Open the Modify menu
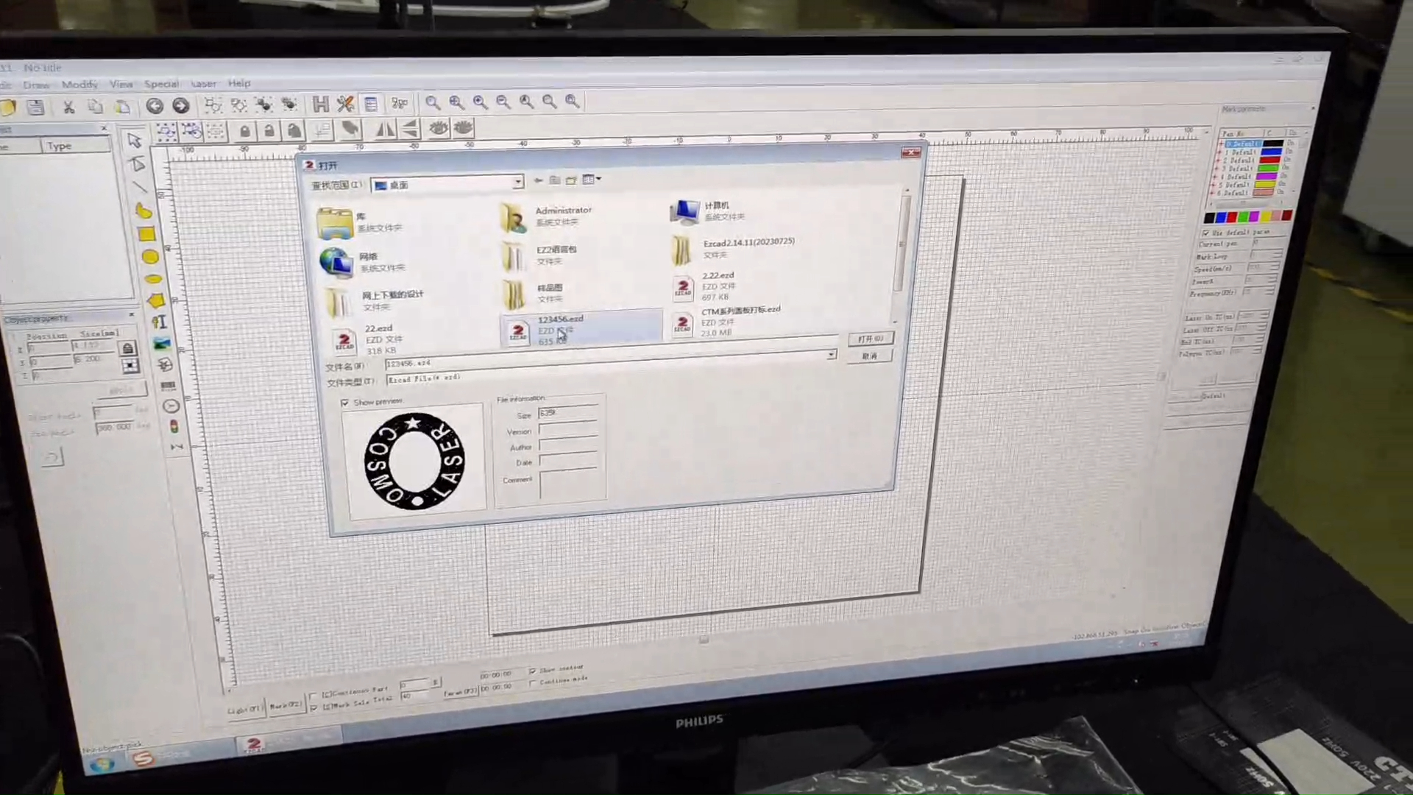The height and width of the screenshot is (795, 1413). click(x=79, y=85)
